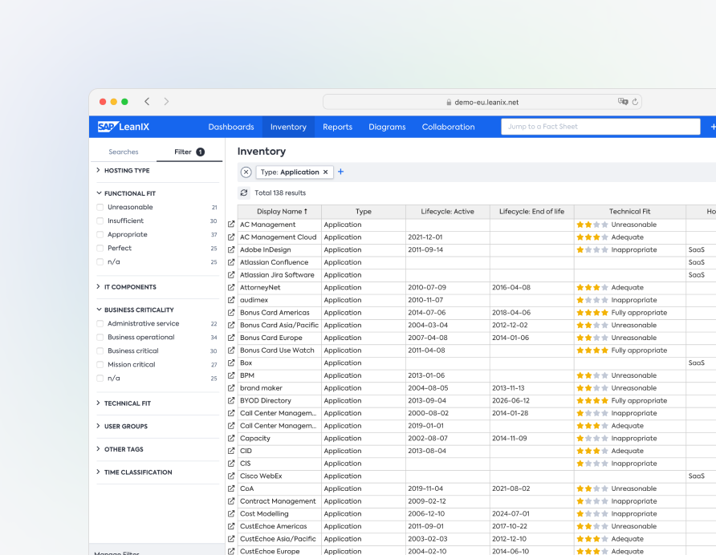Open Adobe InDesign external link icon
This screenshot has width=716, height=555.
click(231, 249)
